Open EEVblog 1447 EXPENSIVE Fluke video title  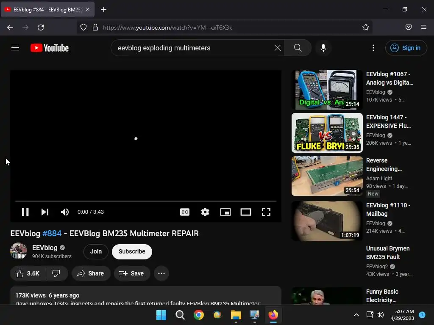(388, 121)
